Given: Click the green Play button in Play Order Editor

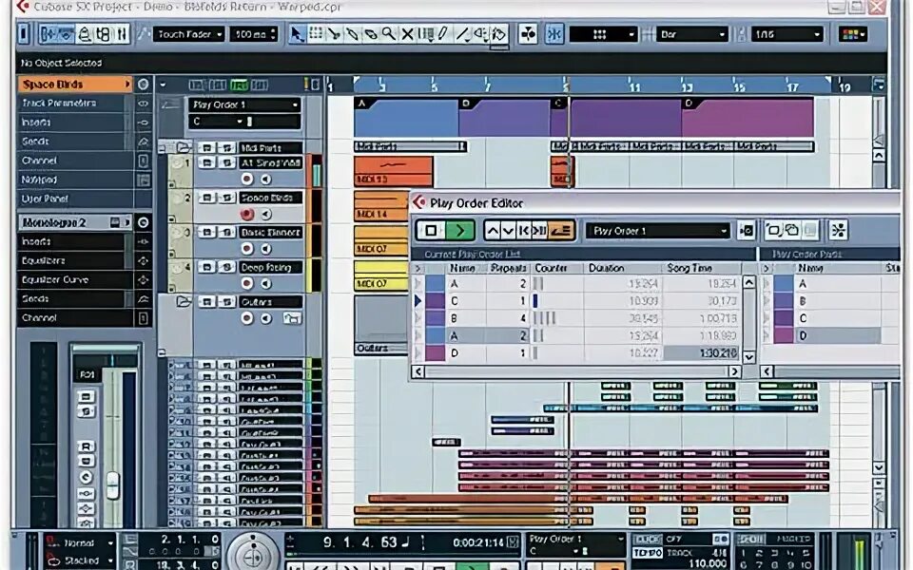Looking at the screenshot, I should (460, 230).
